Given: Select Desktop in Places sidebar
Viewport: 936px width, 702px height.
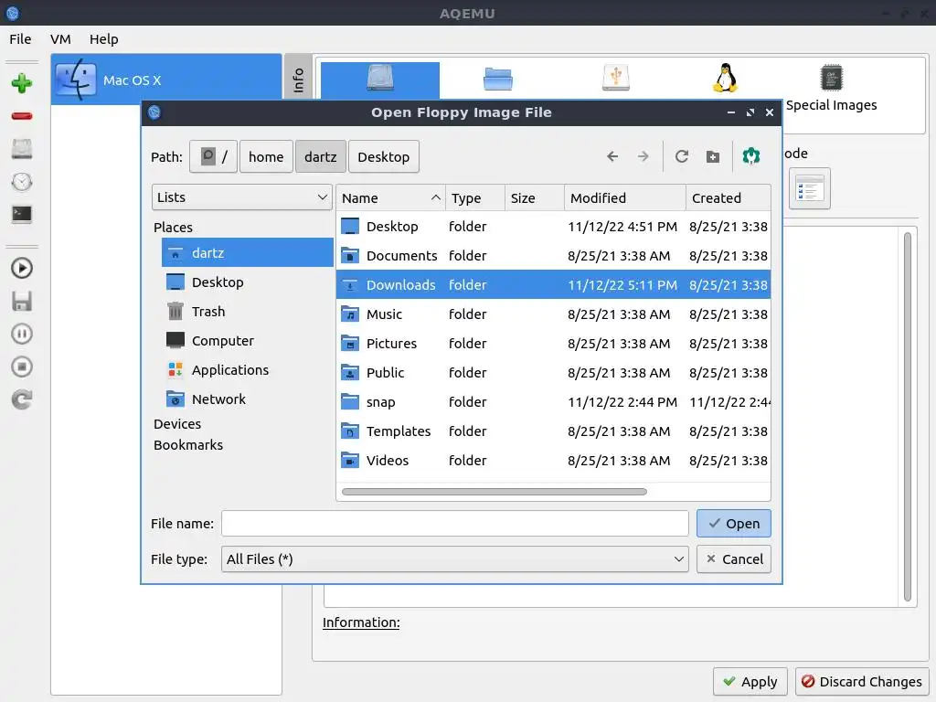Looking at the screenshot, I should (x=247, y=282).
